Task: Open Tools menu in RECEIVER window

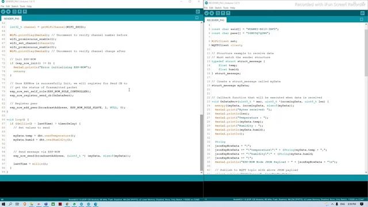Action: (226, 8)
